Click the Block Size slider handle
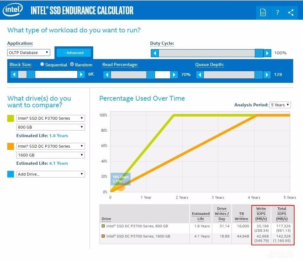 [x=31, y=74]
